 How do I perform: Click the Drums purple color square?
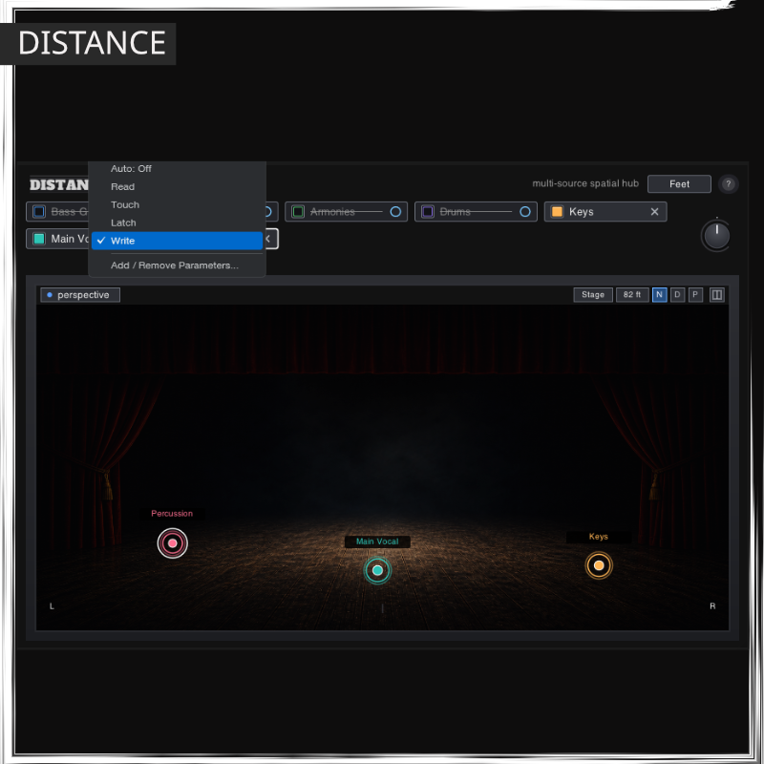(427, 211)
